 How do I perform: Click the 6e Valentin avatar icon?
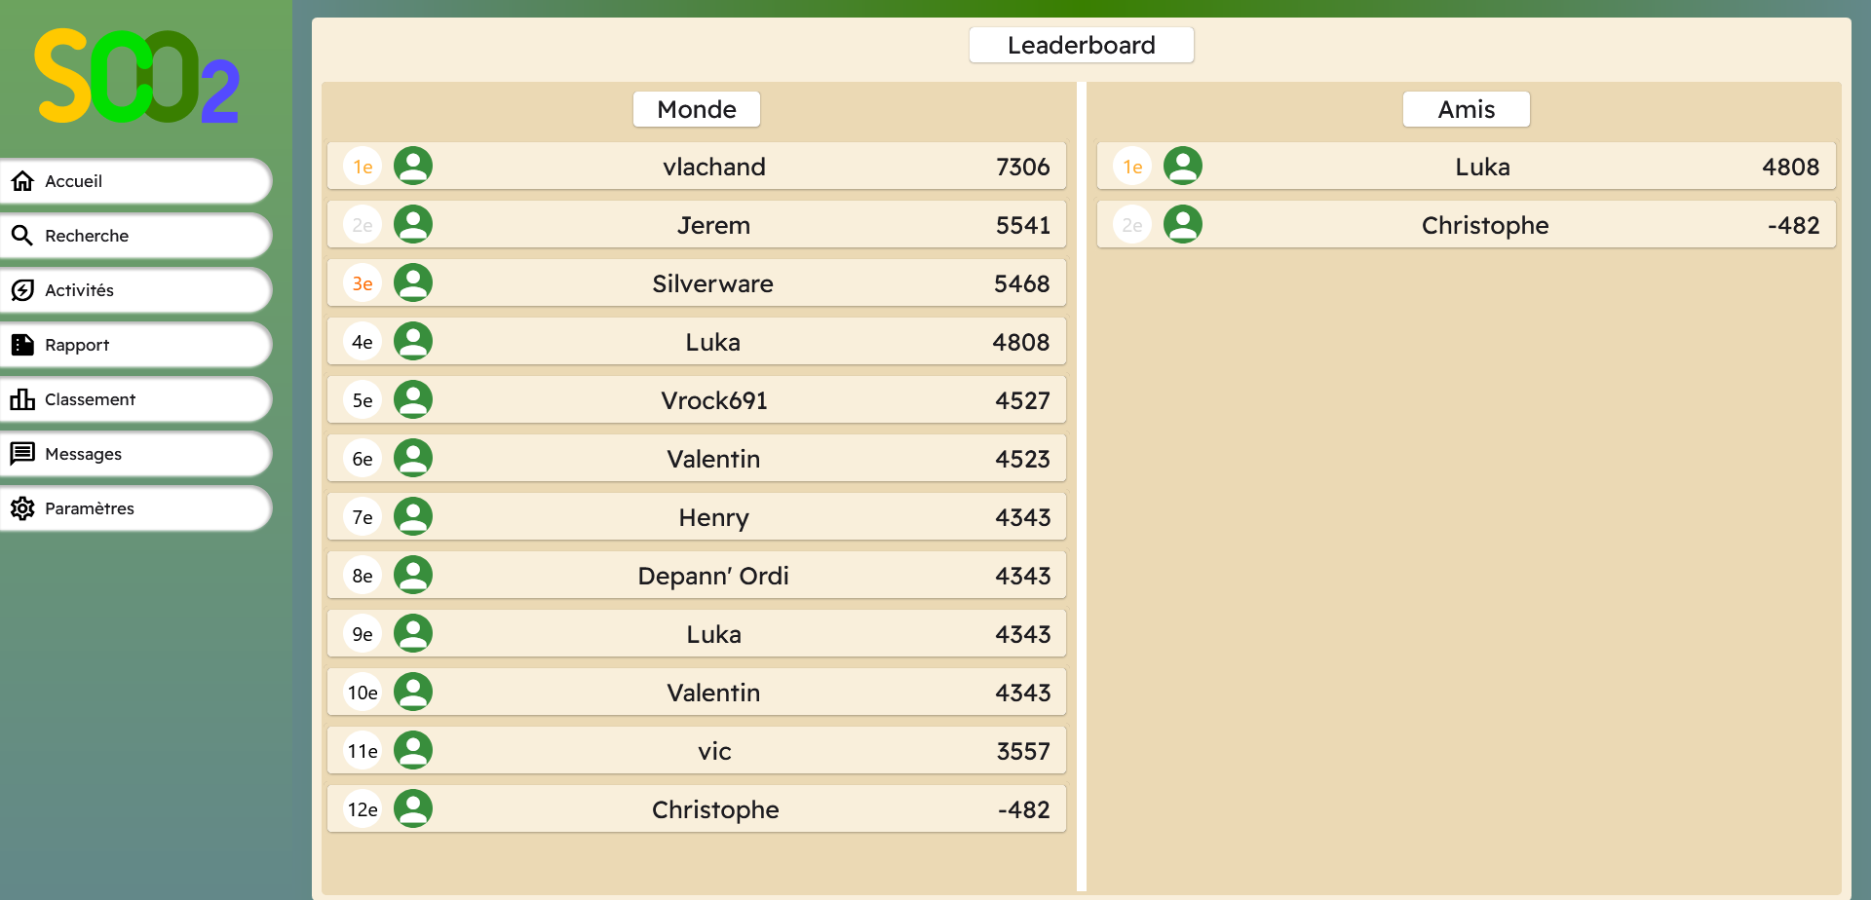click(x=413, y=458)
